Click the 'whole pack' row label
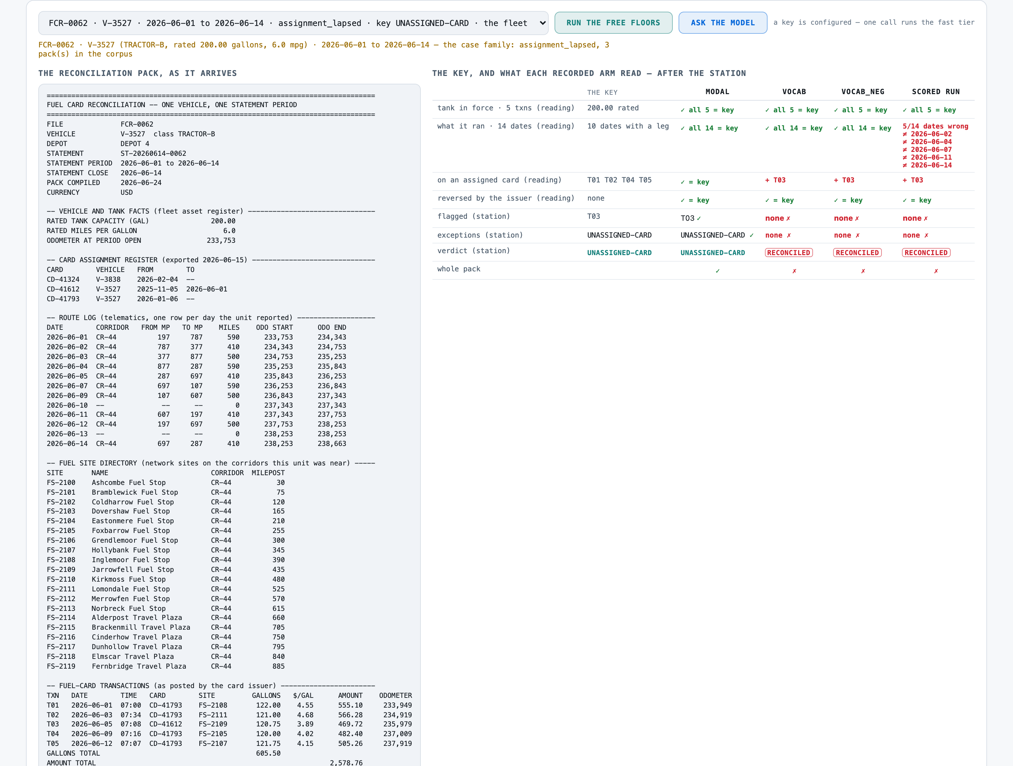 pos(458,269)
